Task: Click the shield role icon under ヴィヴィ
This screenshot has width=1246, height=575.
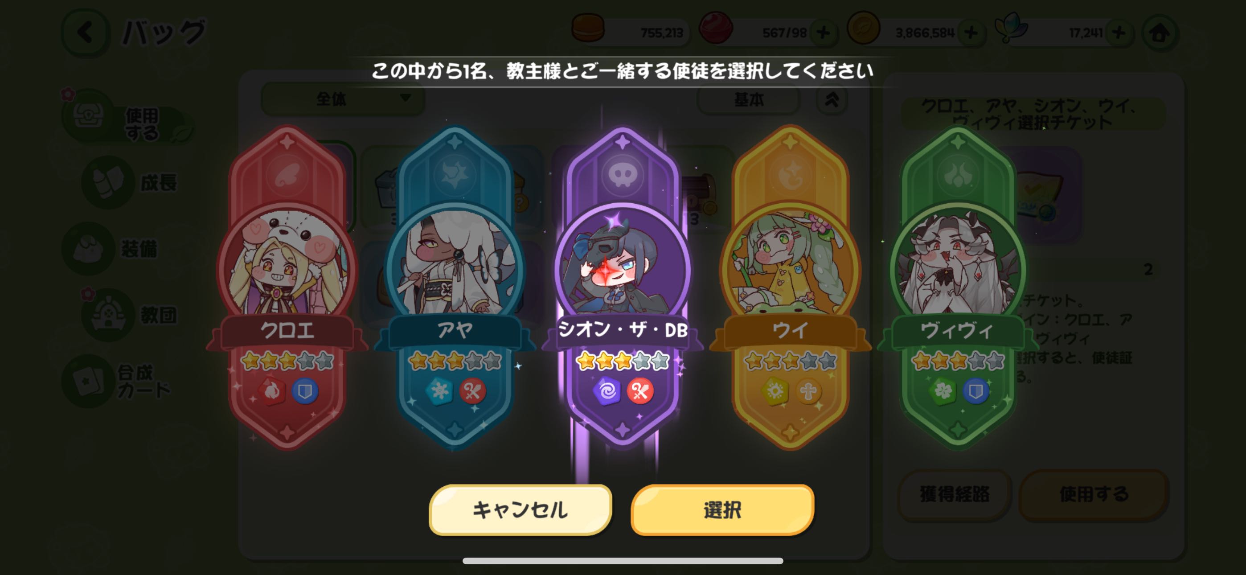Action: coord(975,391)
